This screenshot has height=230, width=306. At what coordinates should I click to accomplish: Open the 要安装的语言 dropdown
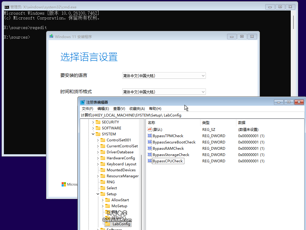(x=164, y=76)
